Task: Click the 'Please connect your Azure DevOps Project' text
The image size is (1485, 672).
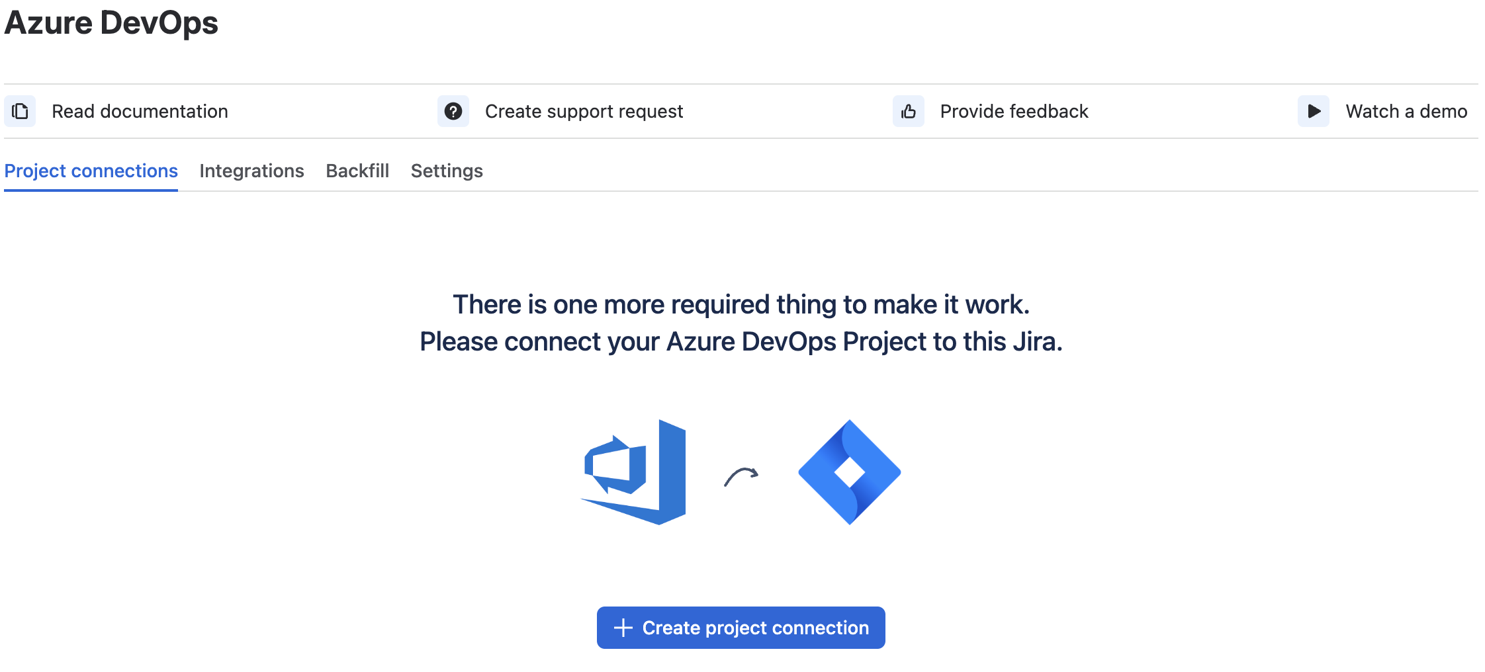Action: tap(741, 341)
